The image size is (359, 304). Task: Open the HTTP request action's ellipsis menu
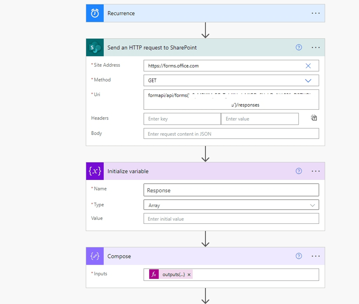click(x=315, y=47)
